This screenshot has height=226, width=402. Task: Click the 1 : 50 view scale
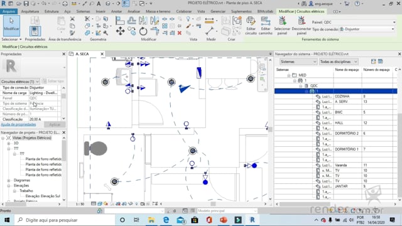click(80, 204)
